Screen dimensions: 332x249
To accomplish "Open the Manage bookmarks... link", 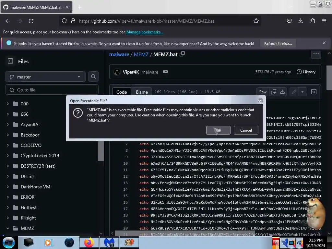I will [145, 32].
